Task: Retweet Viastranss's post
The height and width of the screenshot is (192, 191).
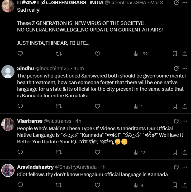Action: tap(59, 152)
